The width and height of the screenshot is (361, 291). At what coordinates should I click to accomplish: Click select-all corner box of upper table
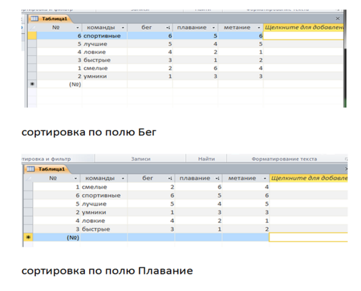[32, 28]
